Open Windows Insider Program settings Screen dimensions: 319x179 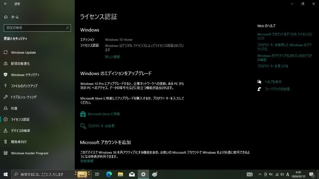(30, 153)
